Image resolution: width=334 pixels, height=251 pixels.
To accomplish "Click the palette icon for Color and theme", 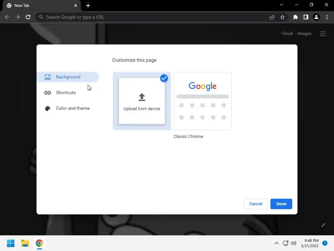I will pyautogui.click(x=48, y=109).
